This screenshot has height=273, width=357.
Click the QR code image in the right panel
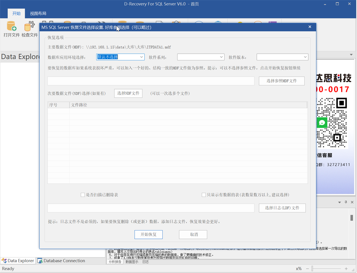332,123
